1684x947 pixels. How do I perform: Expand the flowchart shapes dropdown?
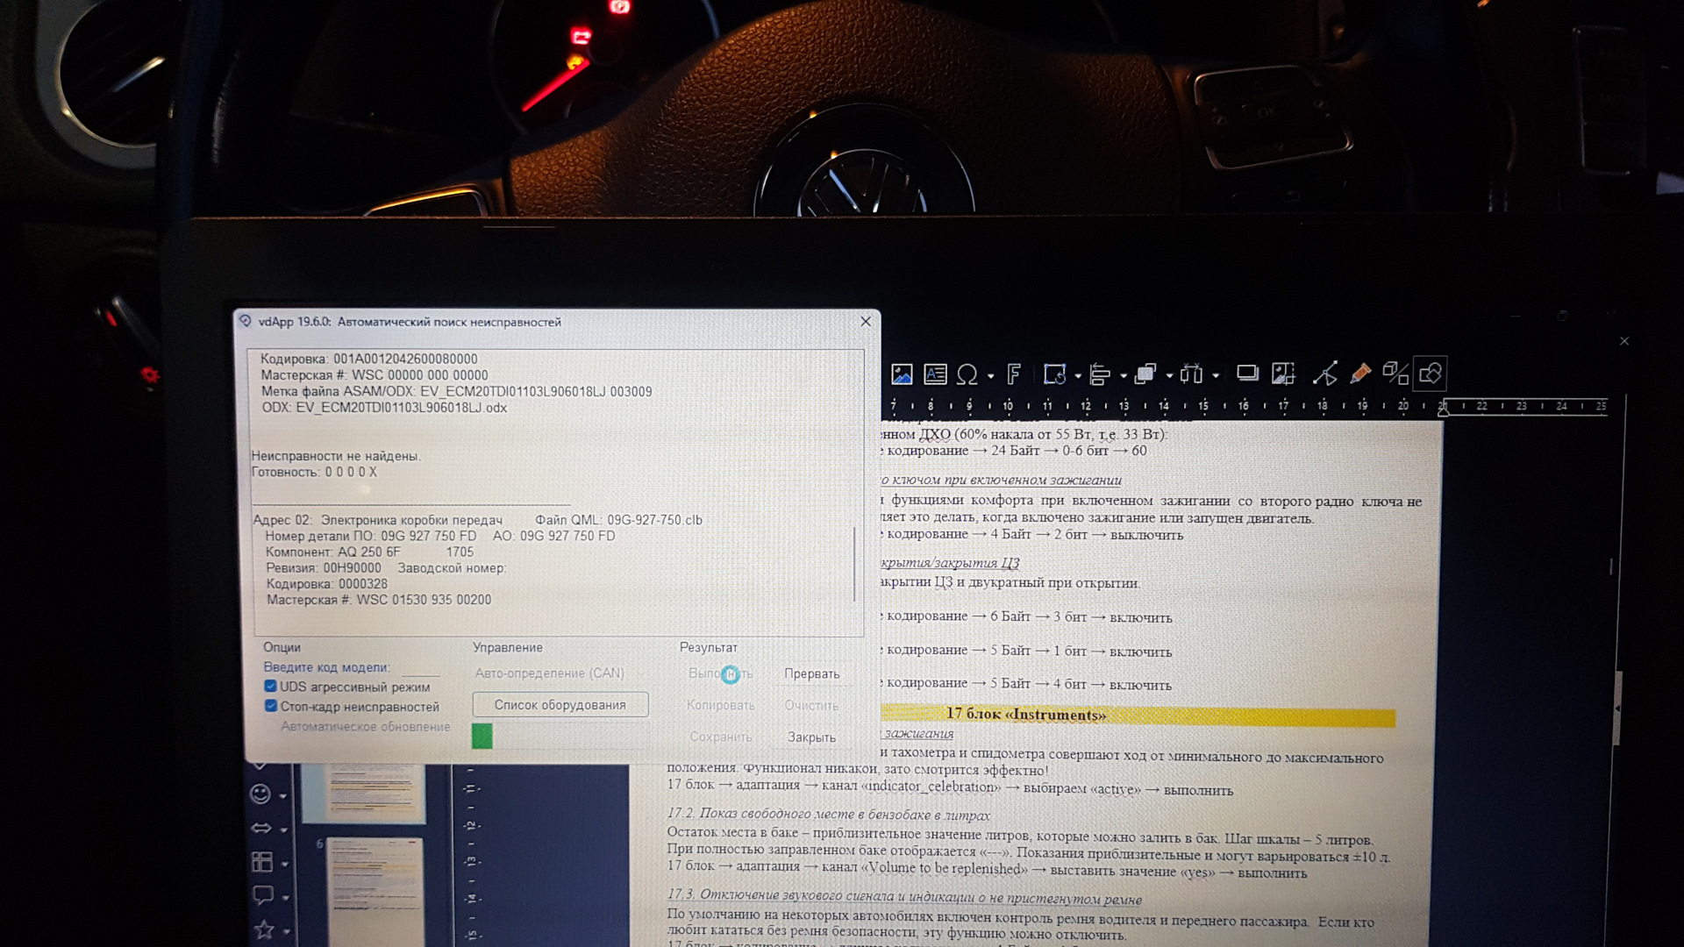pyautogui.click(x=285, y=865)
